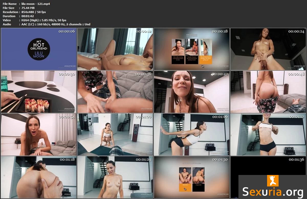Click the Resolution 854x480 / 50 fps text
This screenshot has width=307, height=199.
[34, 12]
